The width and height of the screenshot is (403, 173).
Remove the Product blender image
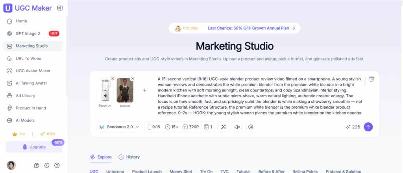click(113, 79)
